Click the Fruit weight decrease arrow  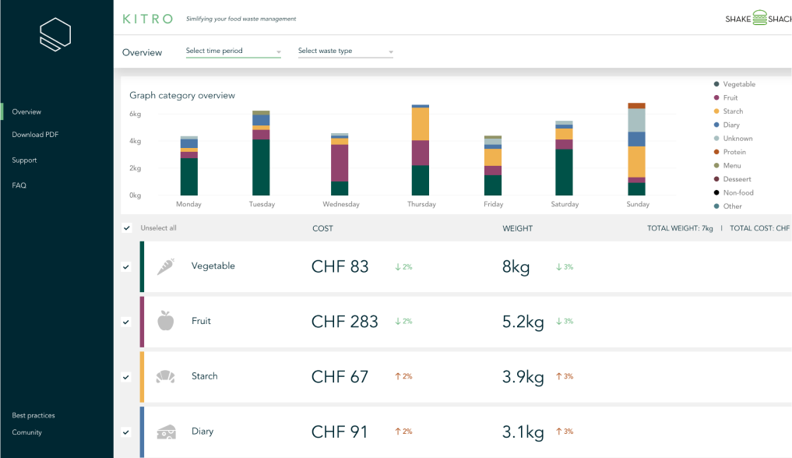pyautogui.click(x=558, y=321)
